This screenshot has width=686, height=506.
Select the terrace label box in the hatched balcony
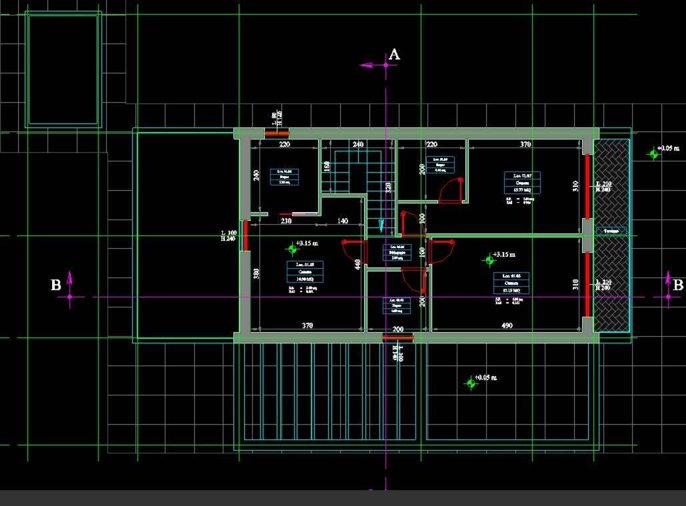point(611,231)
